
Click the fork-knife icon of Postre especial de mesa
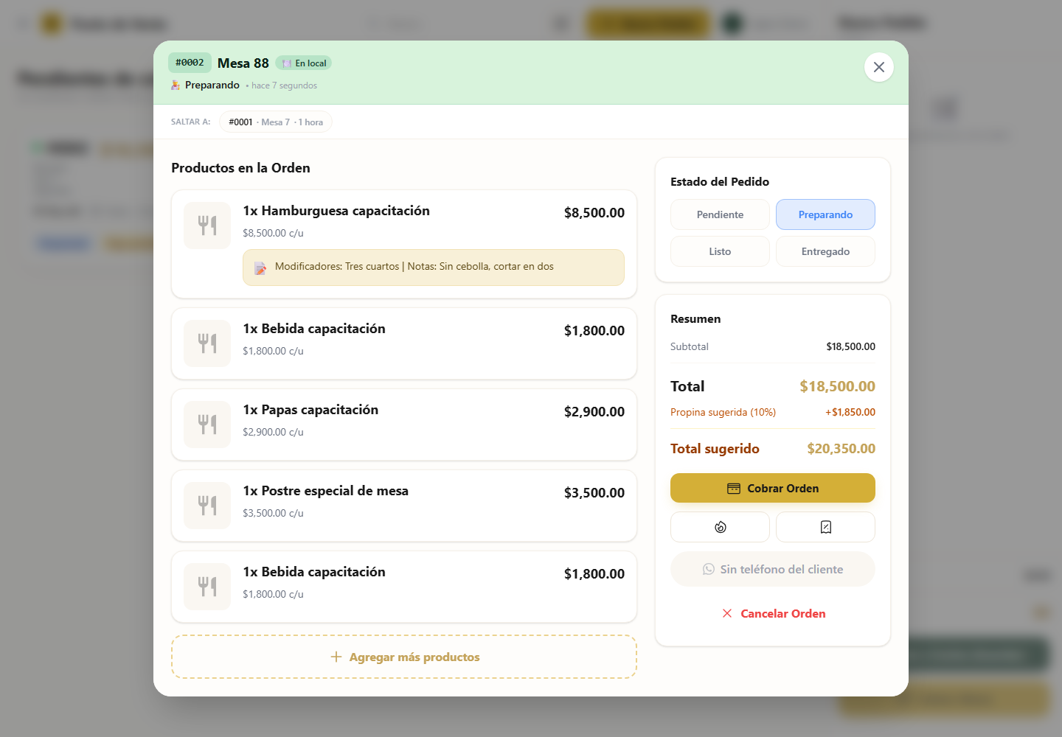[207, 506]
